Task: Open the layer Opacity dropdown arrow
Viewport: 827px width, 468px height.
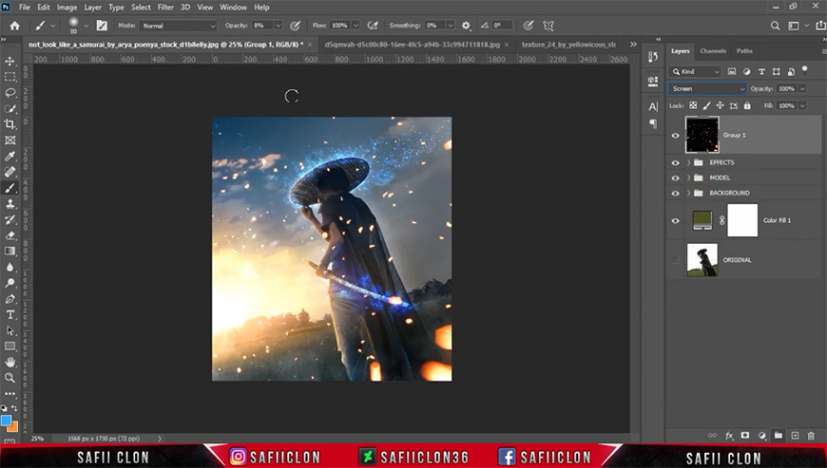Action: pos(802,88)
